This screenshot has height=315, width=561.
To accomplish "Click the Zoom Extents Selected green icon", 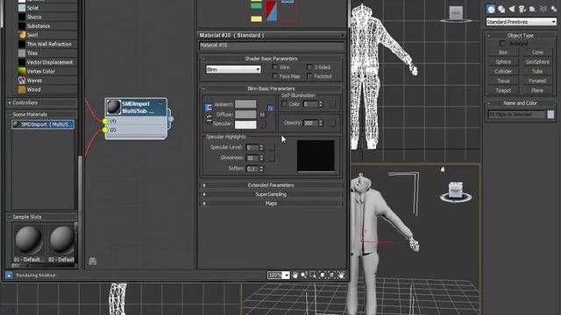I will [x=331, y=275].
